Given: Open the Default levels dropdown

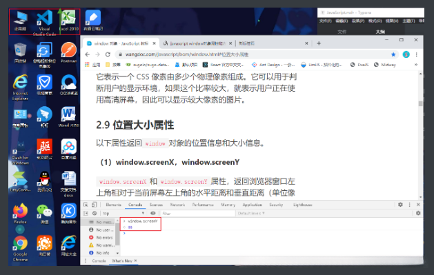Looking at the screenshot, I should [251, 214].
